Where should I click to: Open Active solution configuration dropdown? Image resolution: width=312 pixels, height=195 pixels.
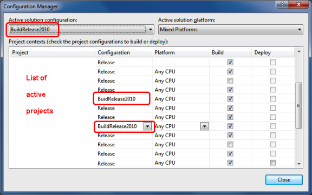pos(151,30)
